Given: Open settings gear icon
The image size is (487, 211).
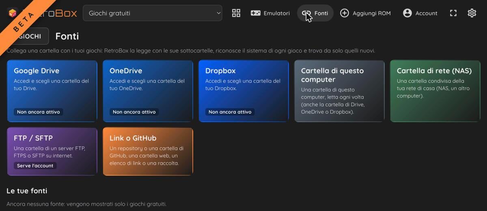Looking at the screenshot, I should pos(472,13).
